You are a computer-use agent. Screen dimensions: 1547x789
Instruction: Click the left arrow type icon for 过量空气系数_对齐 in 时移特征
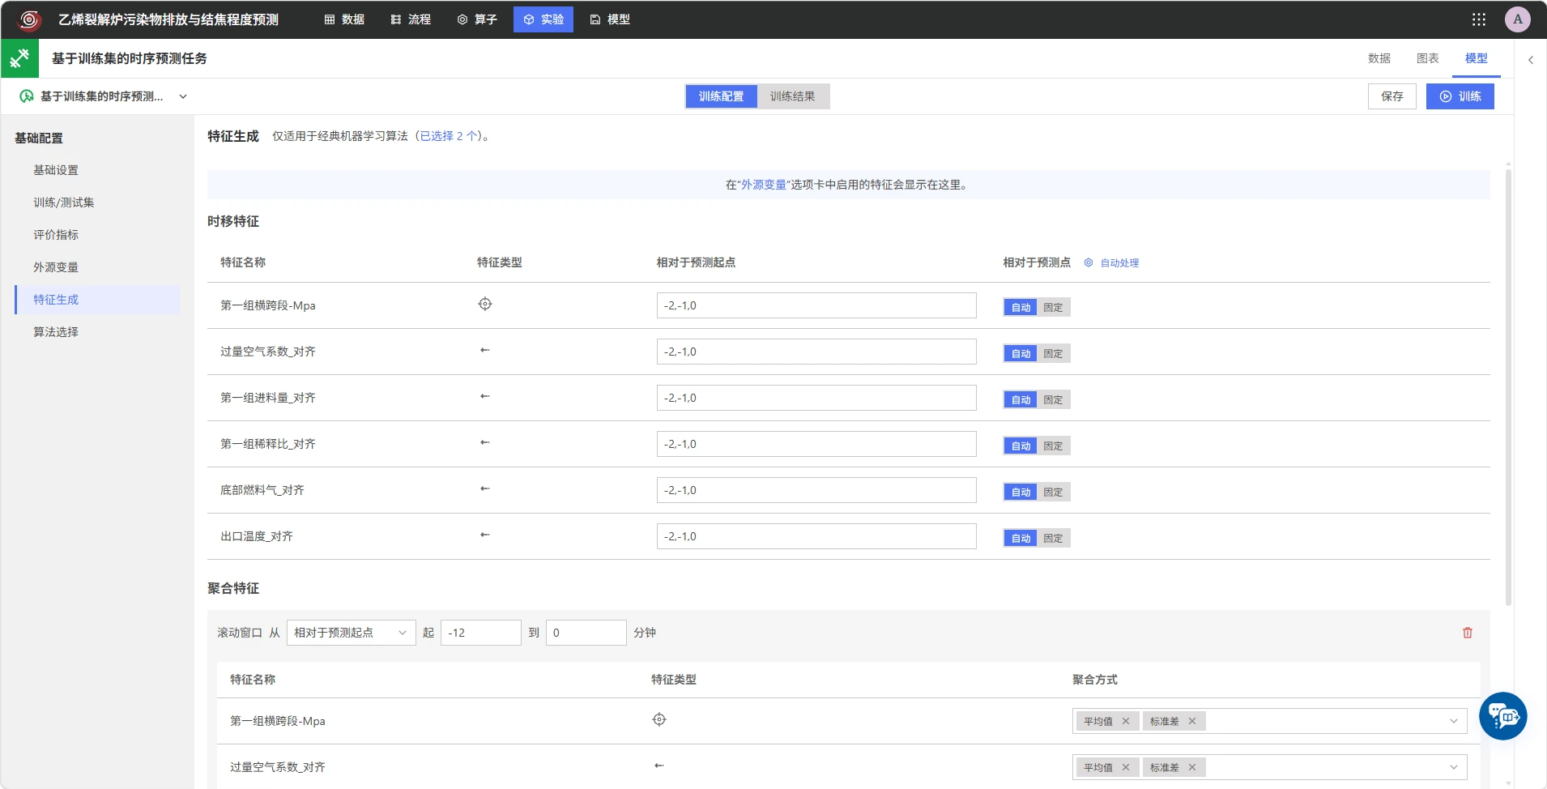[x=485, y=350]
